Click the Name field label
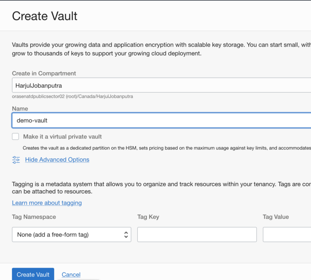This screenshot has height=280, width=311. point(20,109)
